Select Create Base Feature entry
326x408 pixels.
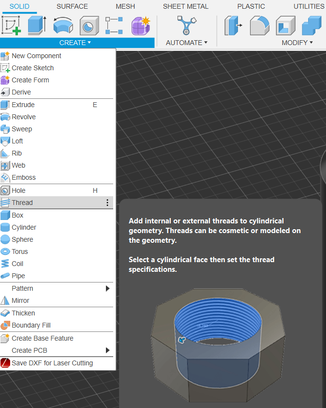(57, 338)
